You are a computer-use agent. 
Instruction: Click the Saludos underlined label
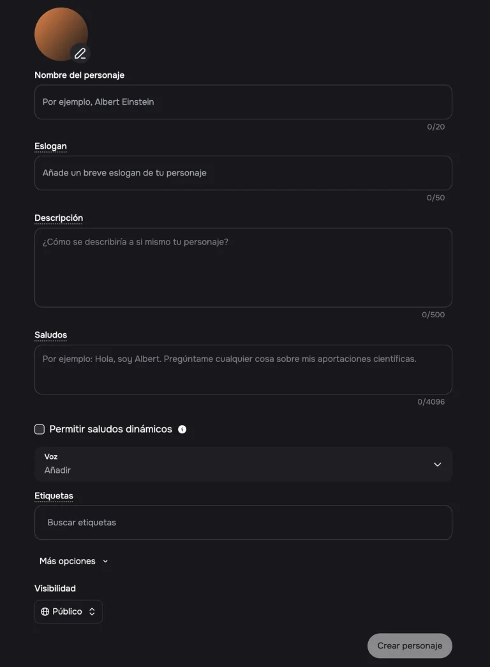[50, 335]
